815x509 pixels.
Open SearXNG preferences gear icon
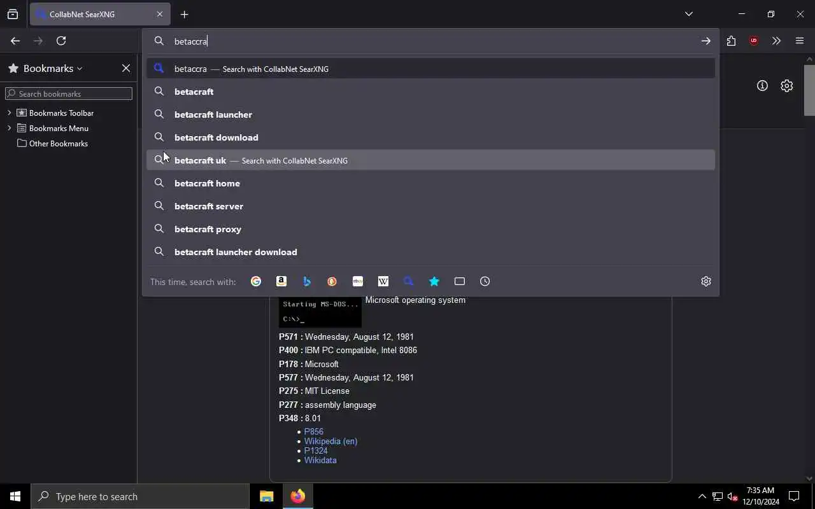pos(787,85)
